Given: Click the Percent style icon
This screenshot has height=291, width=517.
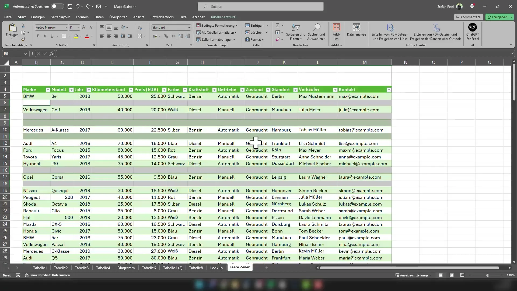Looking at the screenshot, I should (166, 36).
